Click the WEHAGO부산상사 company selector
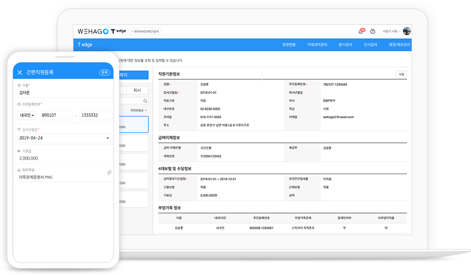471x275 pixels. tap(145, 31)
